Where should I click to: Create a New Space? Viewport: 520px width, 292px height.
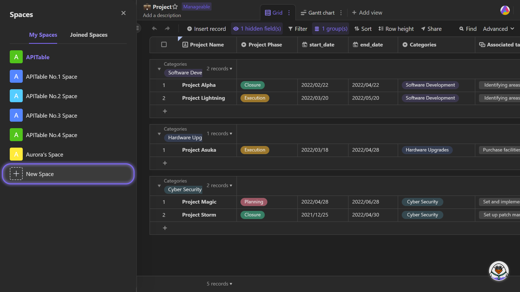point(68,174)
